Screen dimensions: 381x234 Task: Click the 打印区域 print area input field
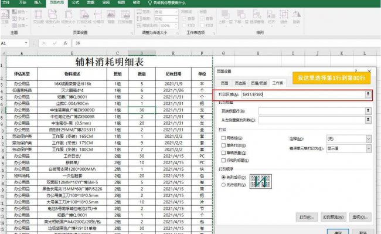[x=303, y=94]
